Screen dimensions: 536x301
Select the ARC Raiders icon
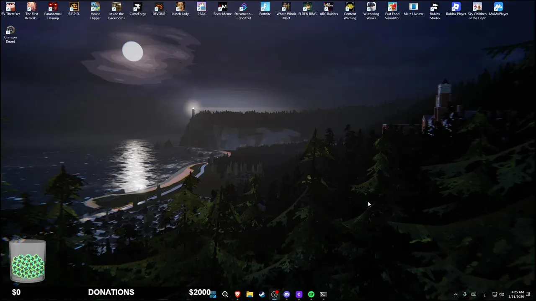pos(329,9)
